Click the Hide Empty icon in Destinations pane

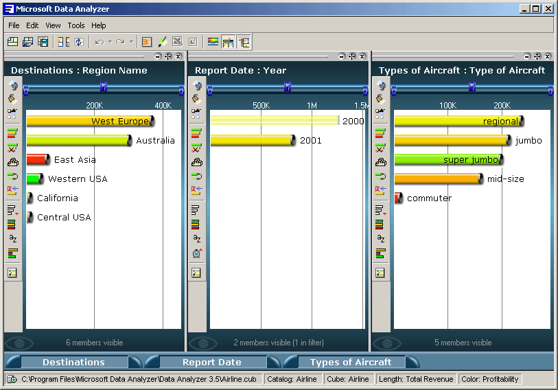coord(13,162)
